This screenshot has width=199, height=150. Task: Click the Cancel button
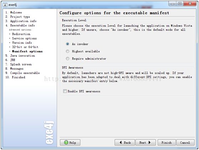point(185,143)
